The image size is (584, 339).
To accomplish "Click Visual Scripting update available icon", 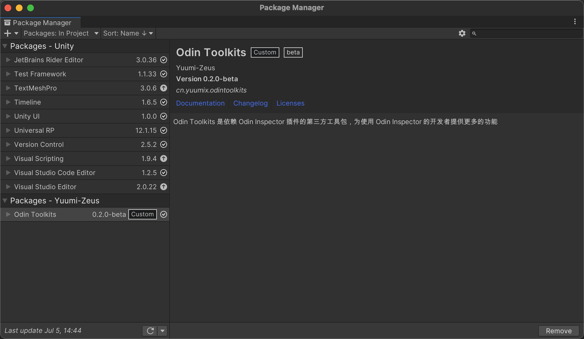I will 164,159.
